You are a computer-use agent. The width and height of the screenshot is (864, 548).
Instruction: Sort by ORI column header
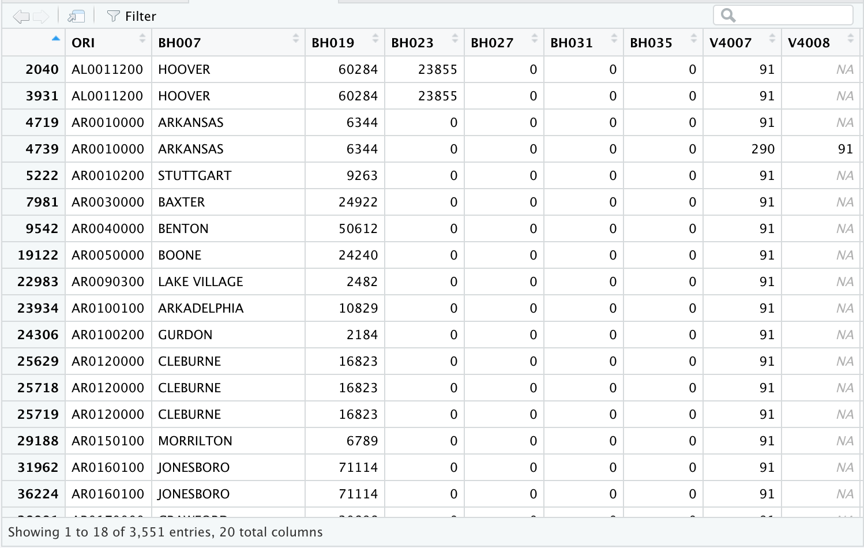107,43
